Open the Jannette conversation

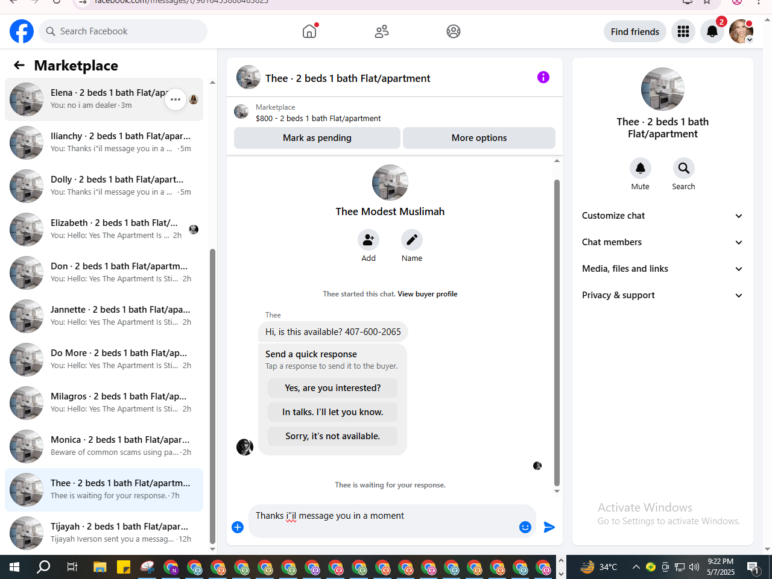104,316
